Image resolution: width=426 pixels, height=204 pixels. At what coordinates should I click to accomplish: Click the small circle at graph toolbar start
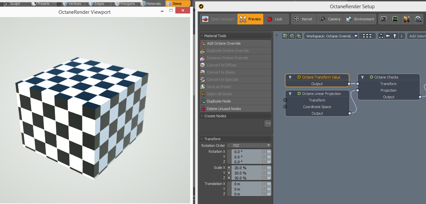[277, 35]
